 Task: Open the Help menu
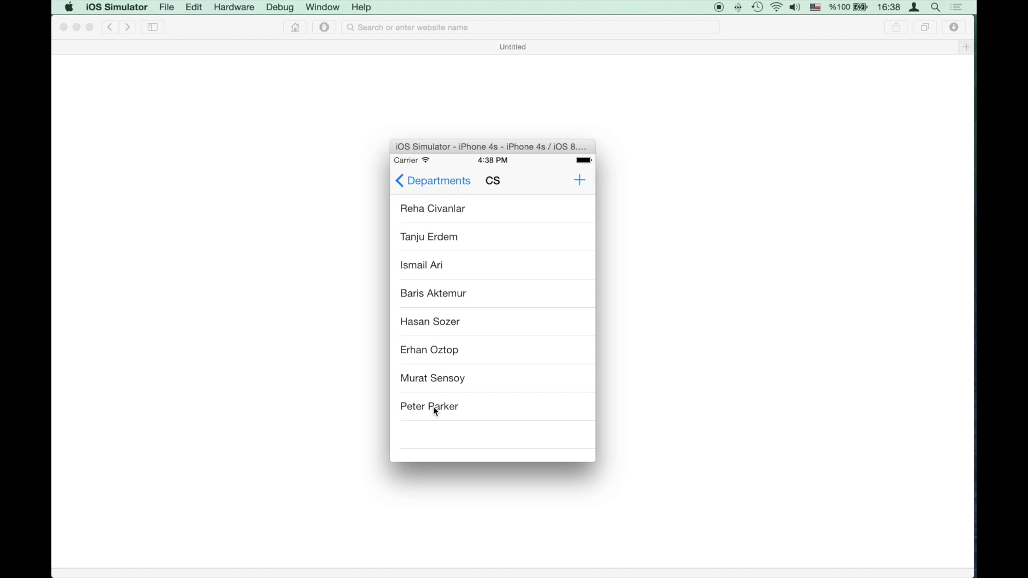click(x=361, y=7)
